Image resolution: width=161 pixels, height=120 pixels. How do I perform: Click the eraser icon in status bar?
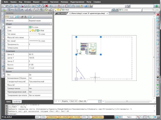coord(138,117)
